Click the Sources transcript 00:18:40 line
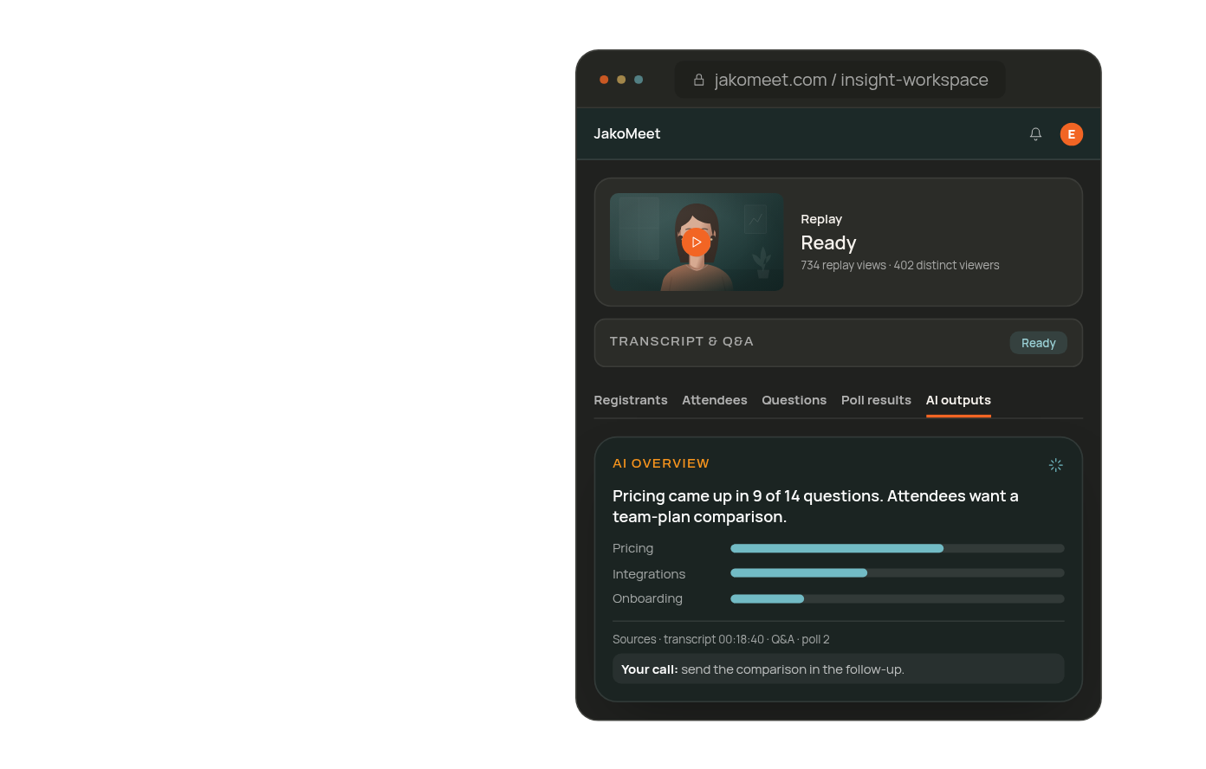 [x=721, y=639]
